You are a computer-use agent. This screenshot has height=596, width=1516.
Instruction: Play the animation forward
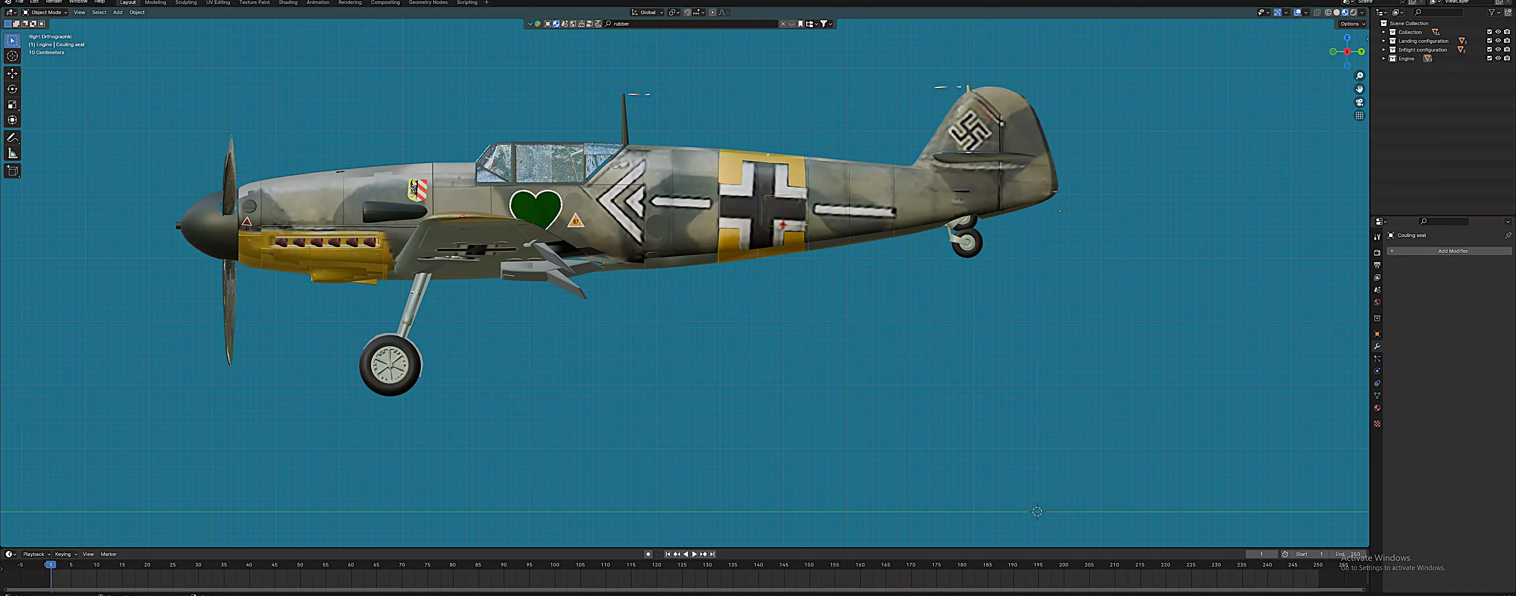point(695,554)
